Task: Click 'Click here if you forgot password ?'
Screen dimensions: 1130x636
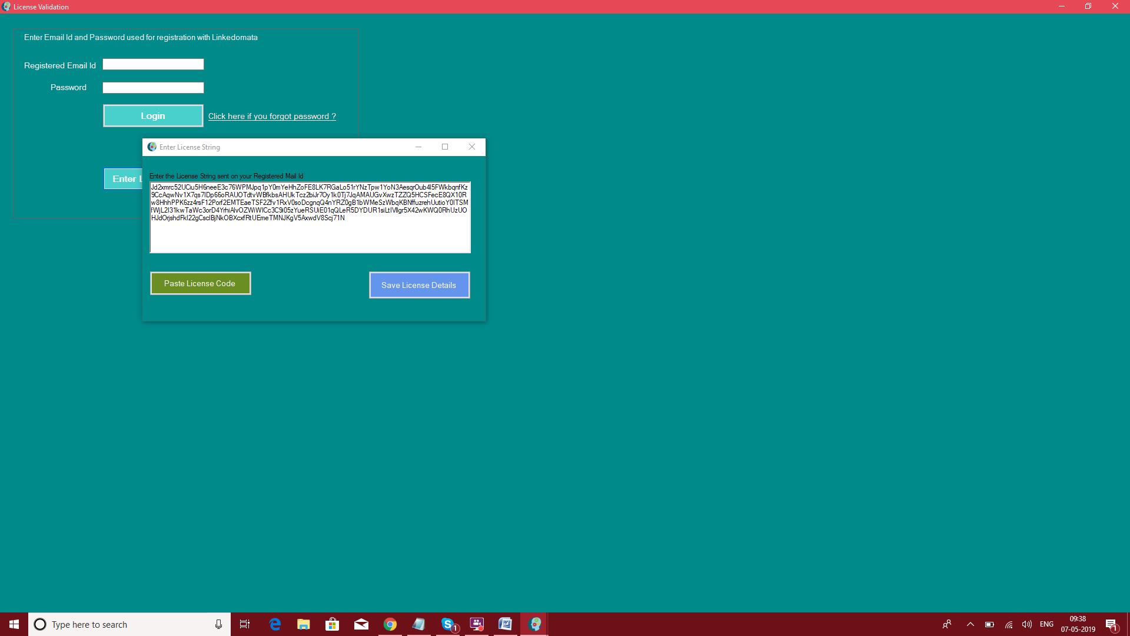Action: (272, 115)
